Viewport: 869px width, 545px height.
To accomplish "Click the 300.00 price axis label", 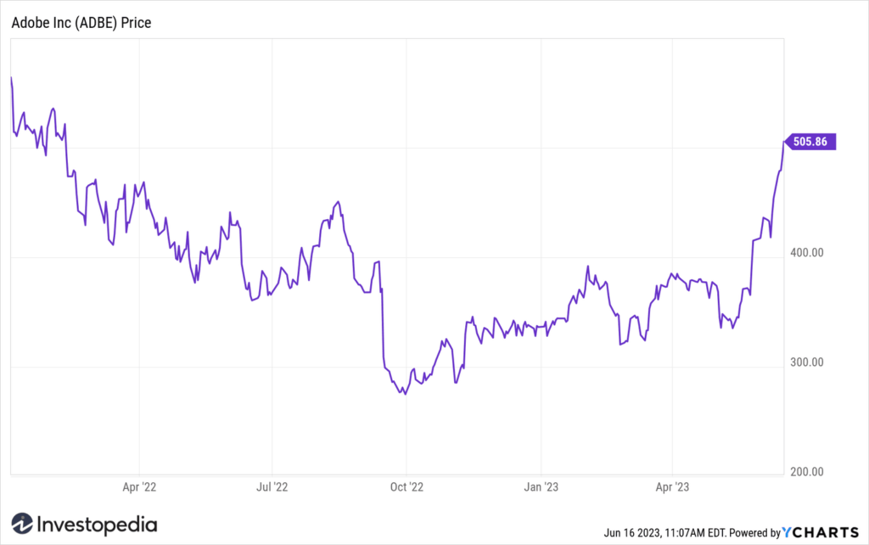I will [807, 362].
